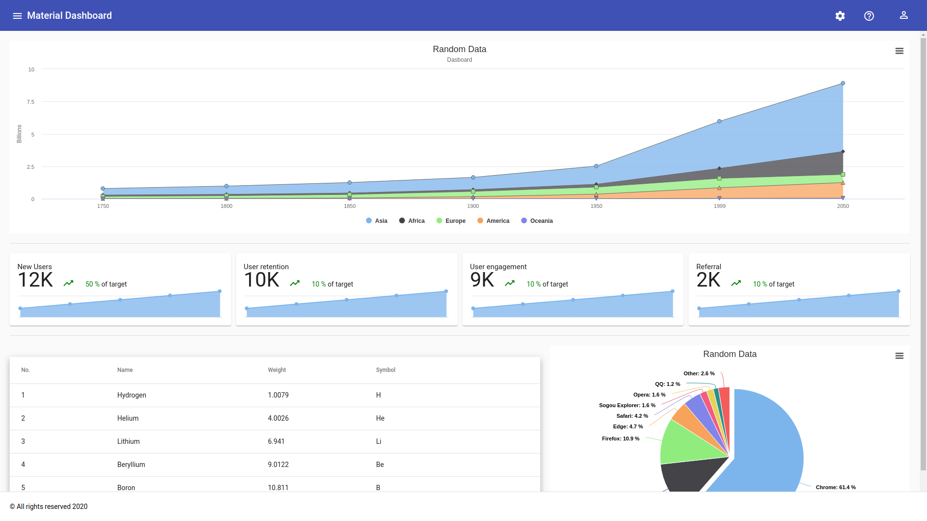Hide the Africa series in legend
The image size is (927, 521).
pyautogui.click(x=416, y=221)
